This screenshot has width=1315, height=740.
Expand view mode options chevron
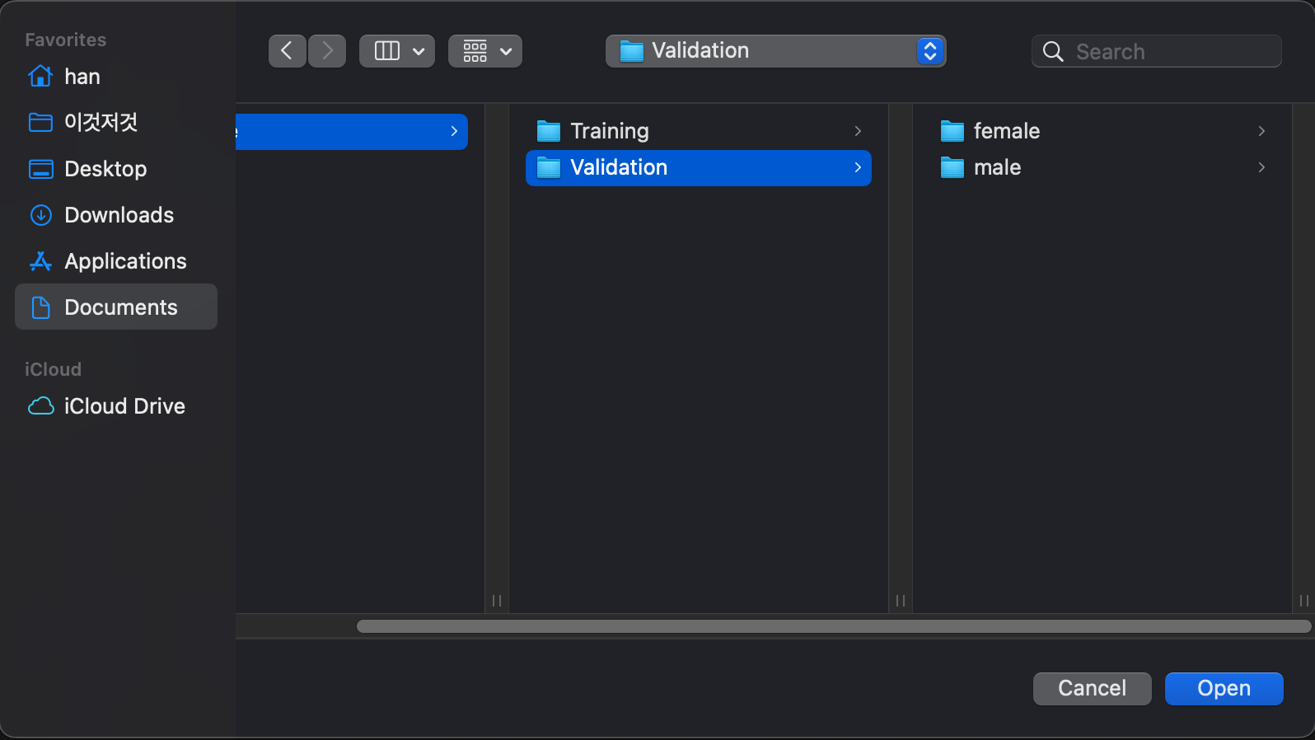[x=419, y=51]
